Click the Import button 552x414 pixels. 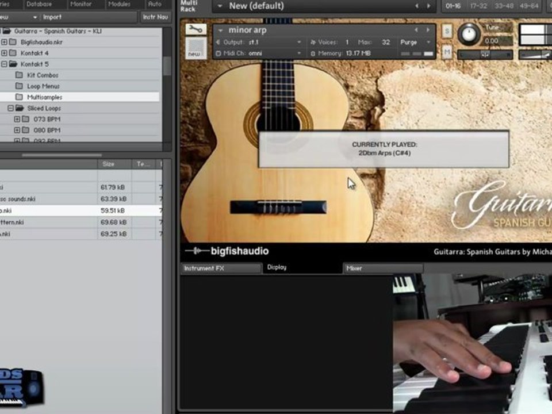click(x=52, y=17)
